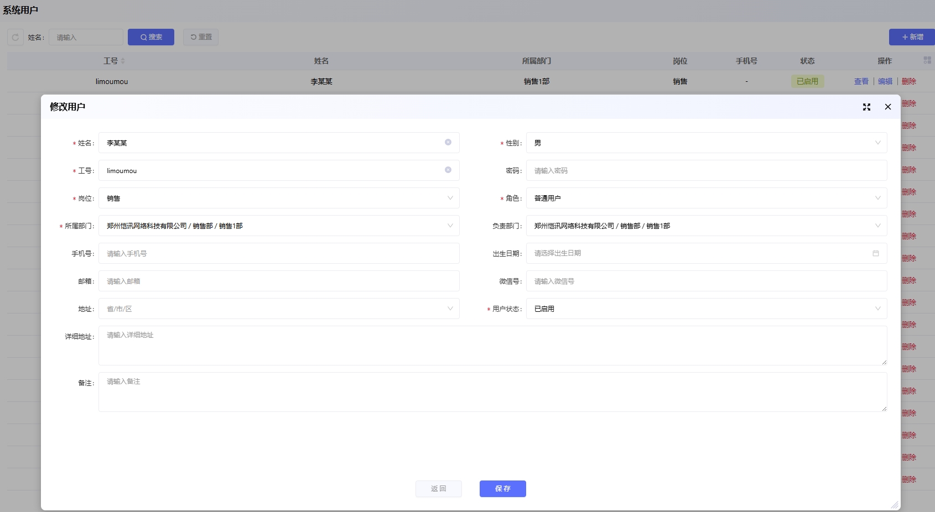Clear the 工号 field using its clear icon
935x512 pixels.
pyautogui.click(x=448, y=170)
